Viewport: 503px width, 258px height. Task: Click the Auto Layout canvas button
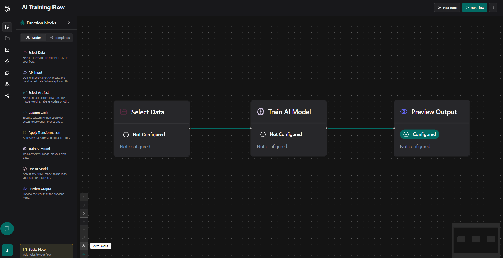tap(84, 246)
